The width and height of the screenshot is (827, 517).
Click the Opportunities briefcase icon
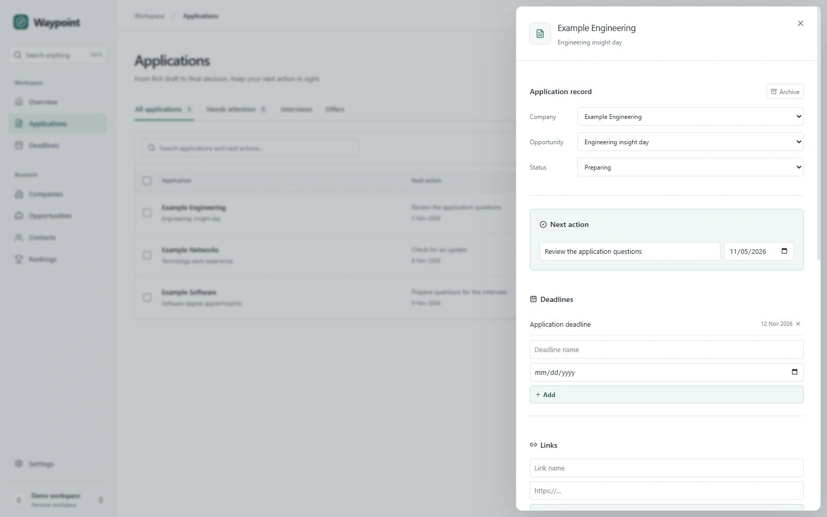click(19, 216)
